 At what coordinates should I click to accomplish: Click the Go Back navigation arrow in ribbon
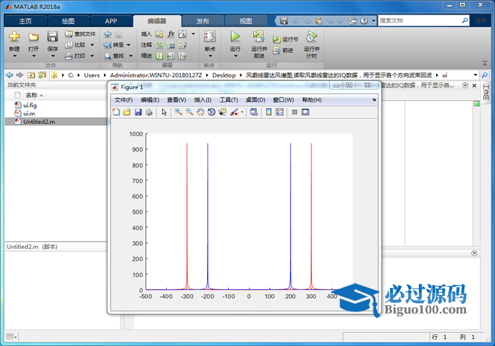coord(107,33)
